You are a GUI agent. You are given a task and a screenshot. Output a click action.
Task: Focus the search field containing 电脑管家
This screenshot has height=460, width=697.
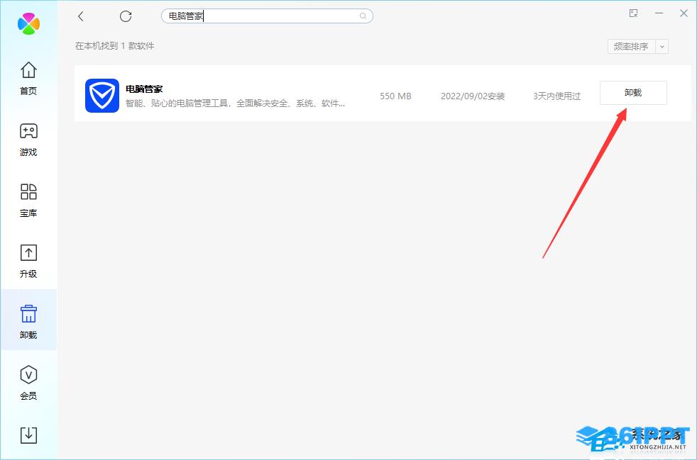coord(267,16)
